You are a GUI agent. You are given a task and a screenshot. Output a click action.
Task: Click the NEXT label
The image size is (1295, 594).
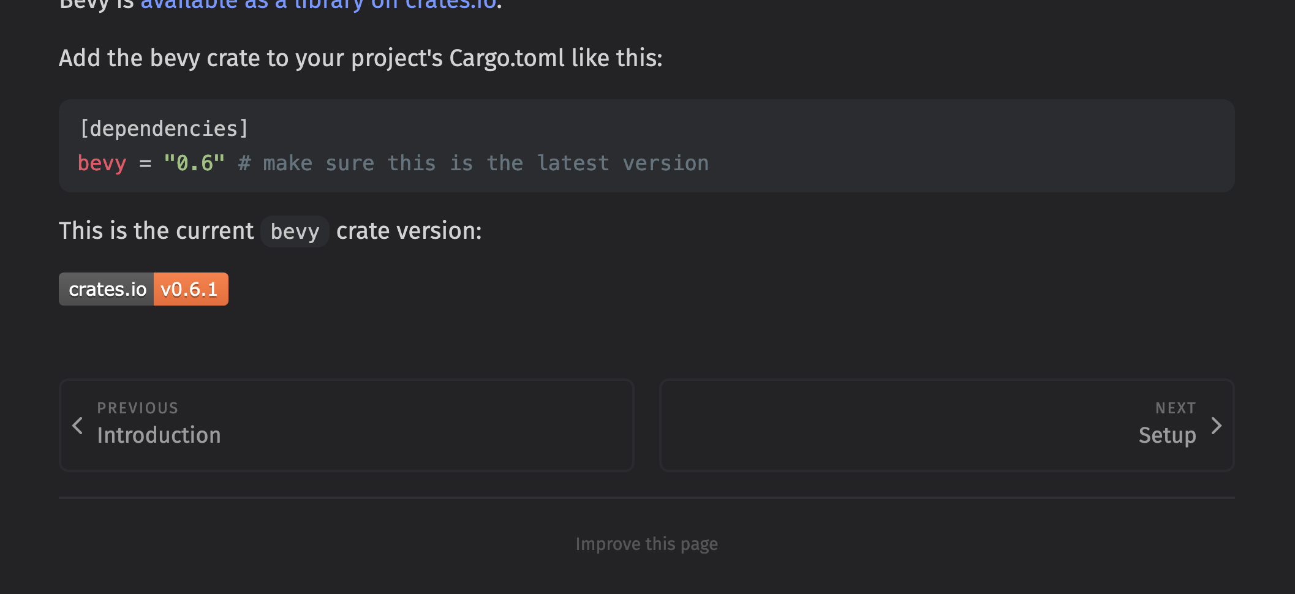click(1176, 408)
